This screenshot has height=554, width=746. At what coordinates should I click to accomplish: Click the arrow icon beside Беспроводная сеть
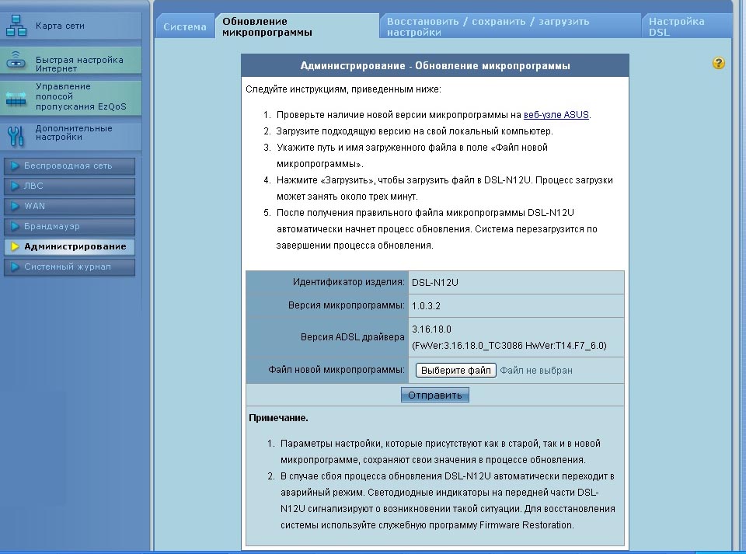[x=15, y=166]
